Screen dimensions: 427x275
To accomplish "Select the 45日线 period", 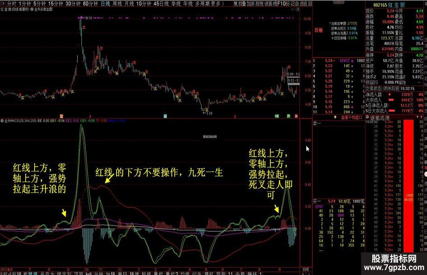I will 161,4.
